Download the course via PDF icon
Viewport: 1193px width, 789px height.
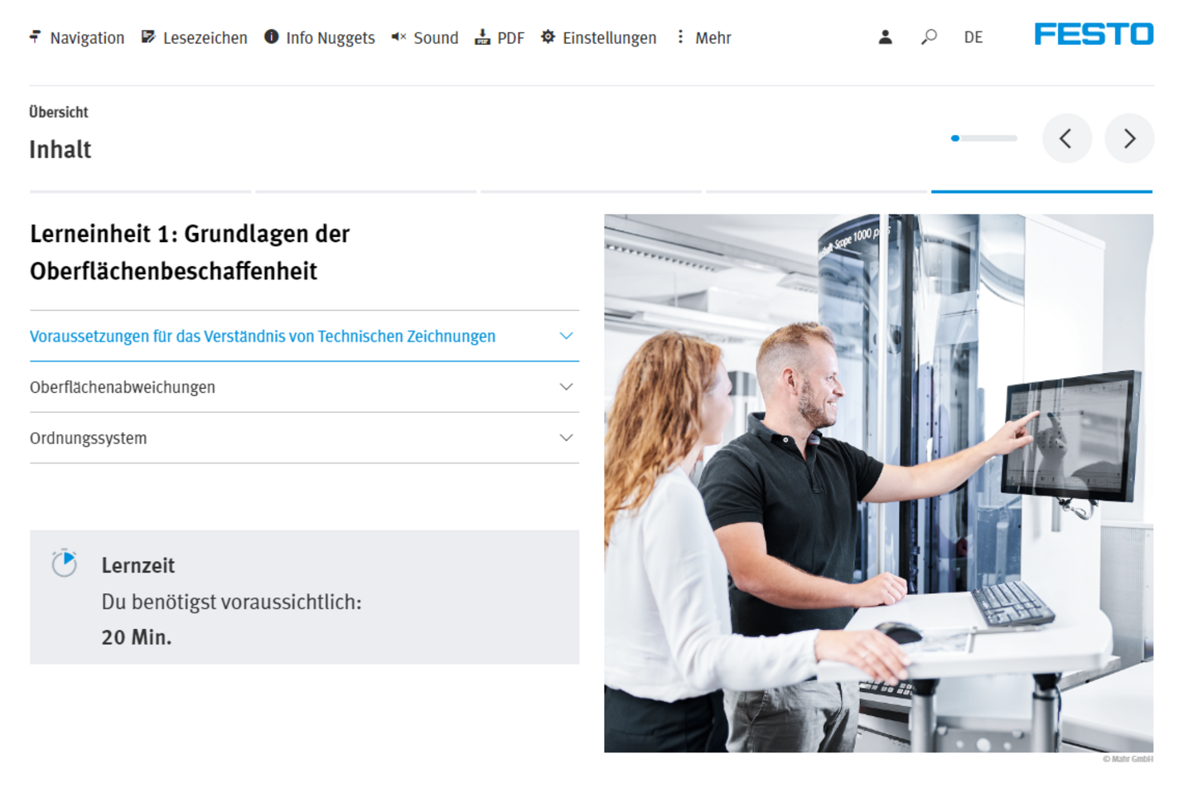click(482, 36)
